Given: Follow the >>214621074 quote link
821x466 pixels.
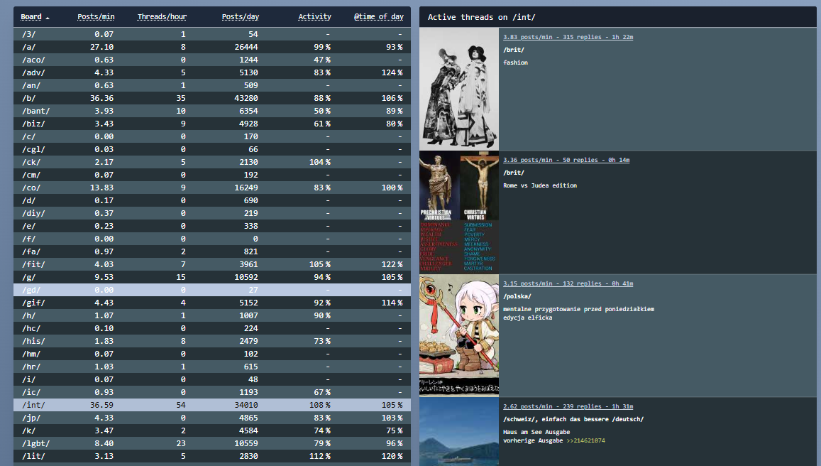Looking at the screenshot, I should (x=585, y=441).
